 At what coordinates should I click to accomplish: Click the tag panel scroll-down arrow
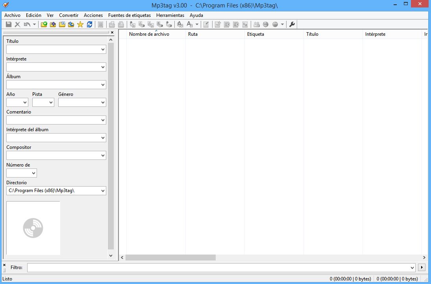coord(111,255)
